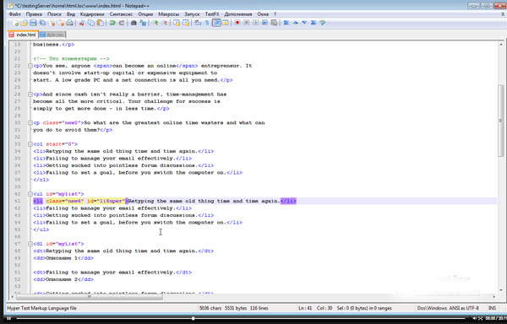Click the Save file toolbar icon
This screenshot has width=507, height=324.
click(33, 23)
